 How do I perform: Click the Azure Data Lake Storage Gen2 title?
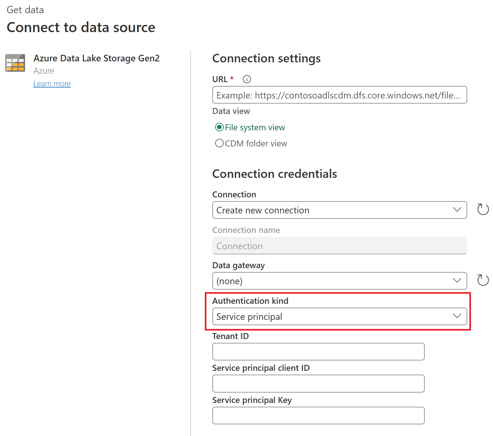pos(96,59)
